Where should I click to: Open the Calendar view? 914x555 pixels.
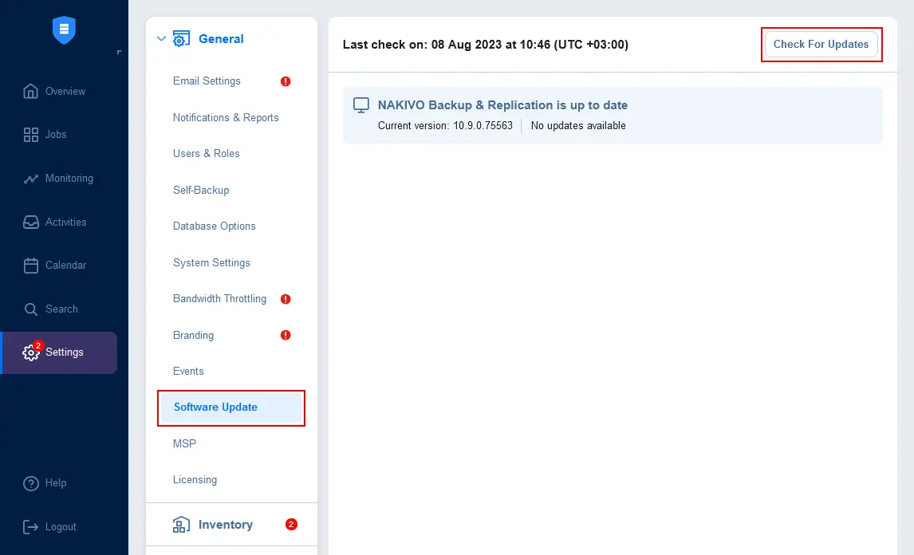point(66,266)
